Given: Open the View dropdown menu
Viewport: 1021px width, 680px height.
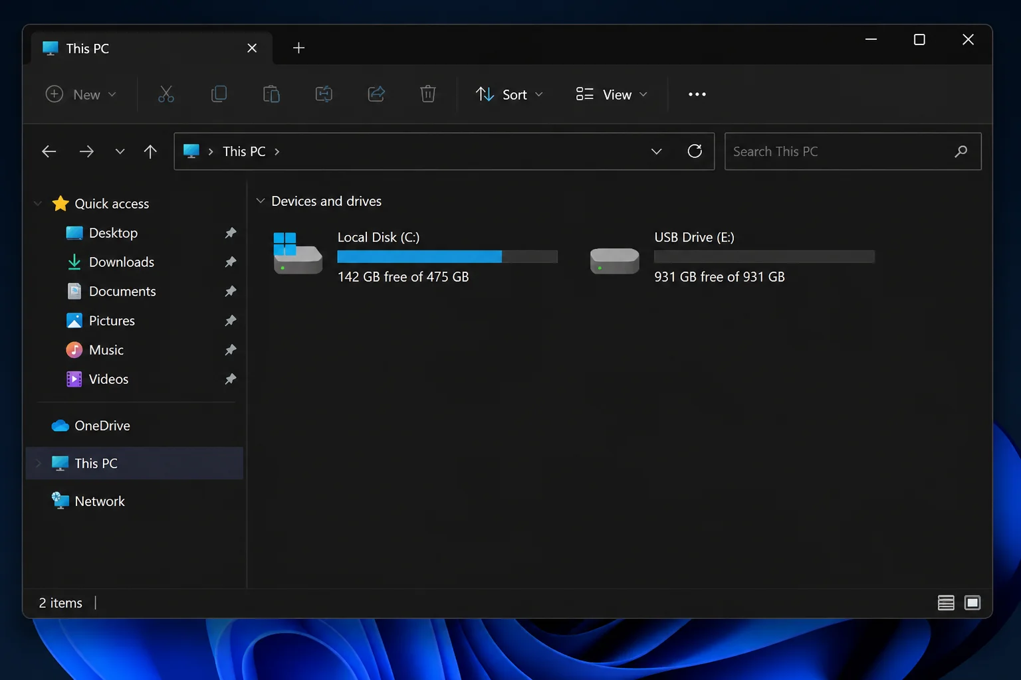Looking at the screenshot, I should point(612,94).
